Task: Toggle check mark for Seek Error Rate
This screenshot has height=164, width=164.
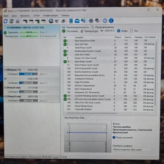Action: [65, 55]
